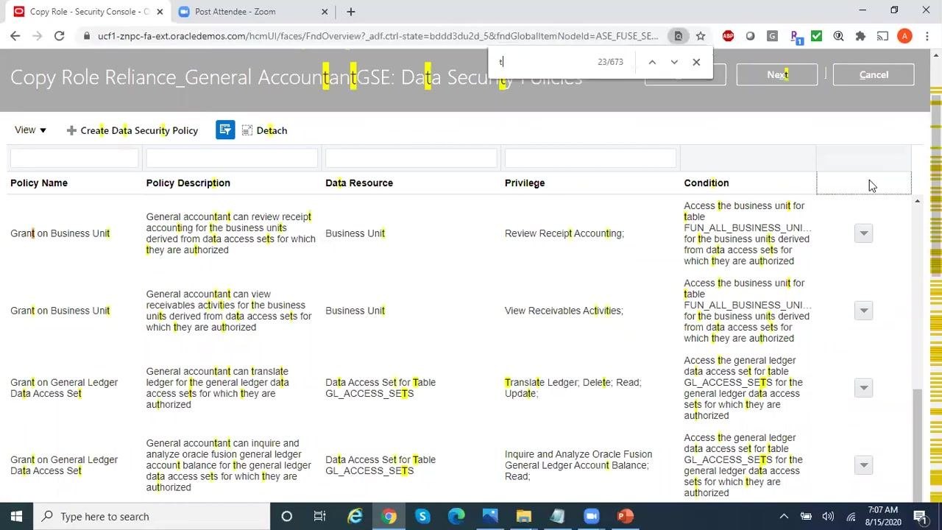Screen dimensions: 942x530
Task: Reload the page
Action: click(60, 36)
